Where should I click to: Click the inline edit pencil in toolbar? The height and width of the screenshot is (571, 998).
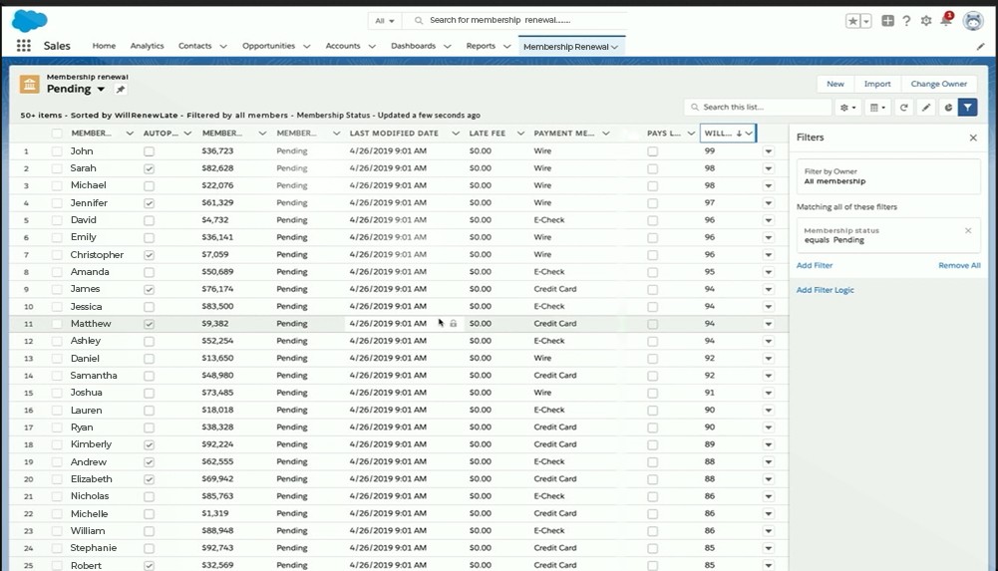click(926, 108)
